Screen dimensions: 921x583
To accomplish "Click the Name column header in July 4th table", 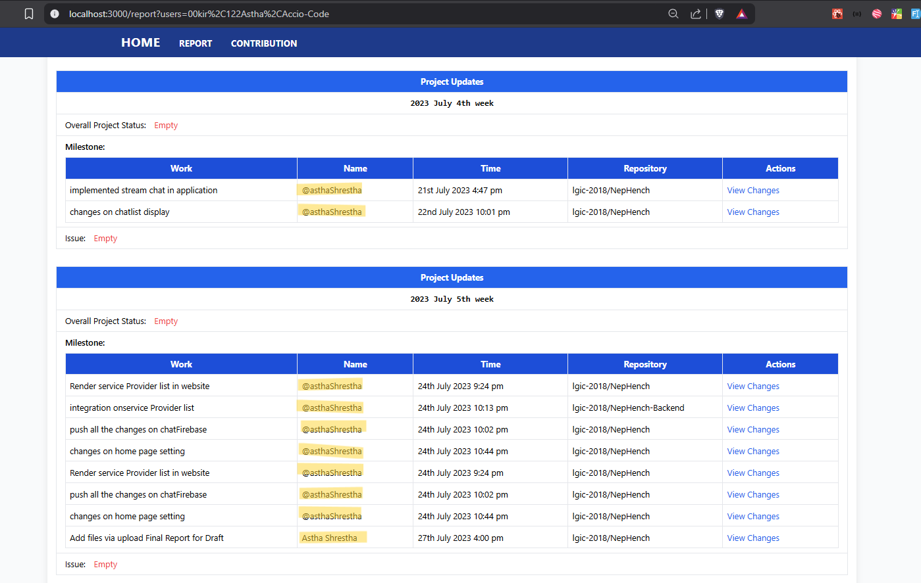I will pyautogui.click(x=355, y=168).
